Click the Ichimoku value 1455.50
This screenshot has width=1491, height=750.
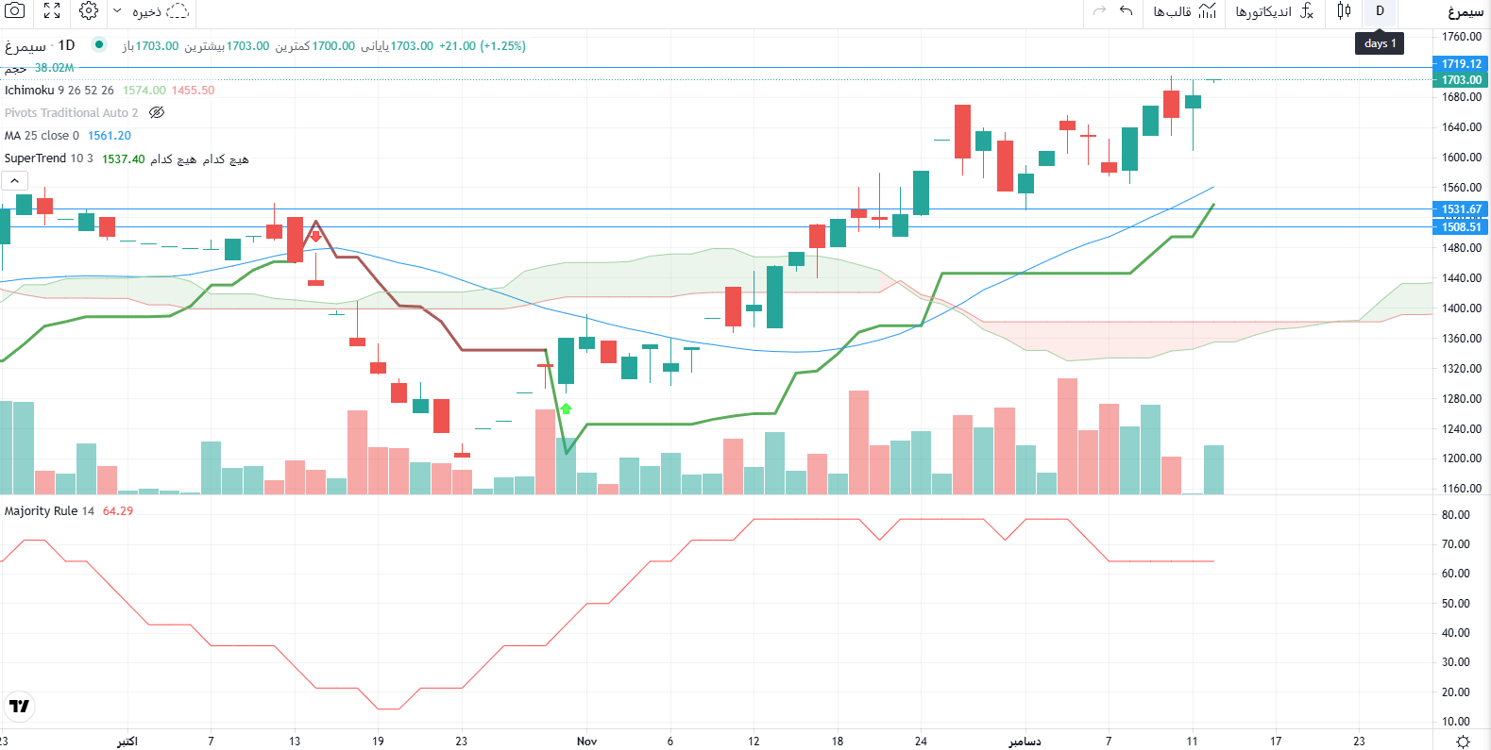[x=193, y=91]
